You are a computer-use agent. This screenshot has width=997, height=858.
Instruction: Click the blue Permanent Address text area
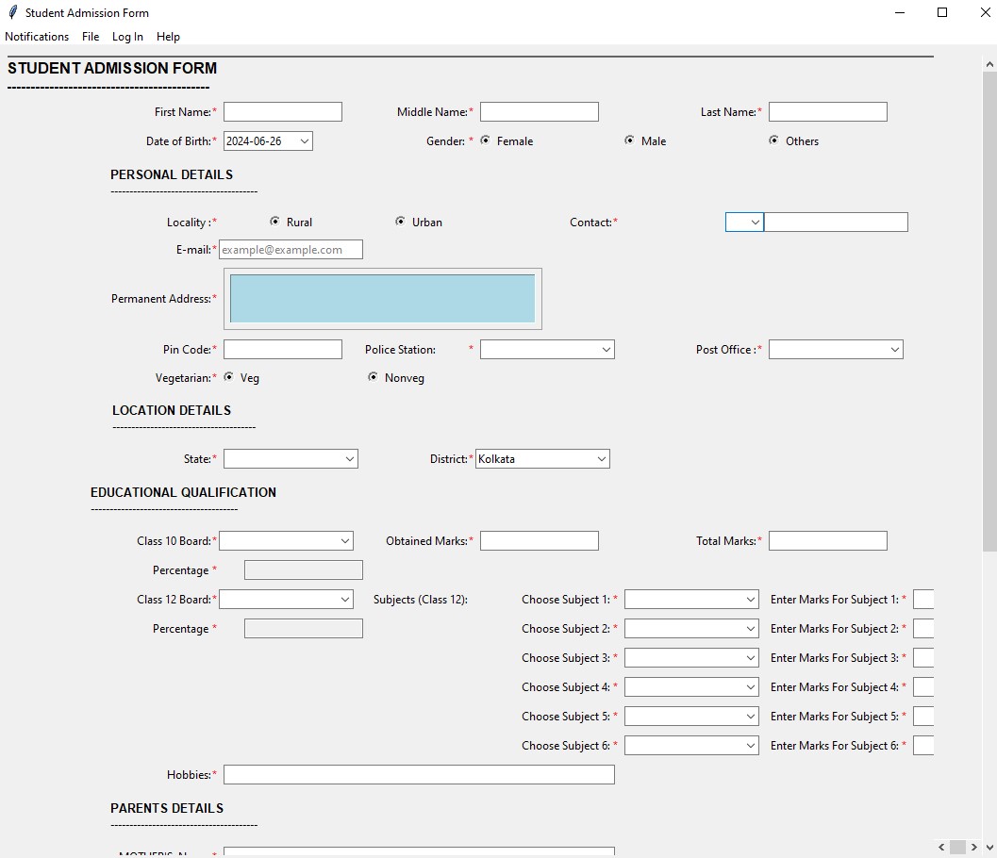coord(382,299)
